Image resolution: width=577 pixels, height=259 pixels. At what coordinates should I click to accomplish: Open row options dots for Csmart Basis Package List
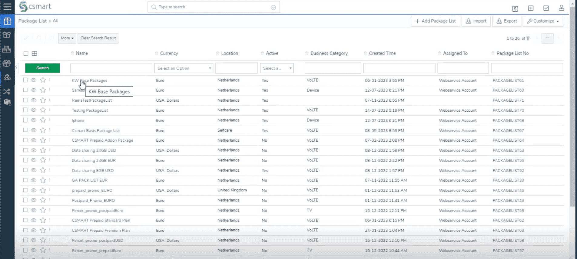(x=50, y=130)
